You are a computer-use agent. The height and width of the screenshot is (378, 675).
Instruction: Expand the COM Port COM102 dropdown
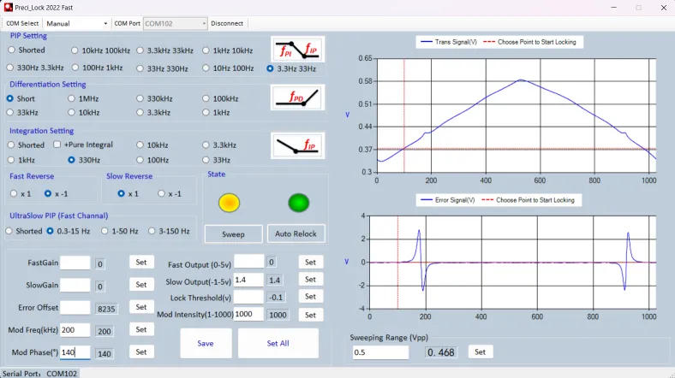175,23
